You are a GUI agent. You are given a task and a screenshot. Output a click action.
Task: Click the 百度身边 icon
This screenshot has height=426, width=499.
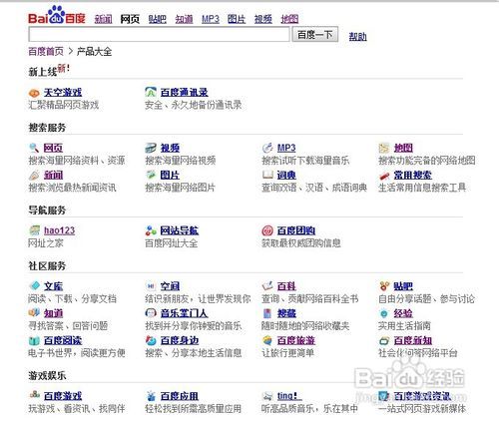pos(151,340)
